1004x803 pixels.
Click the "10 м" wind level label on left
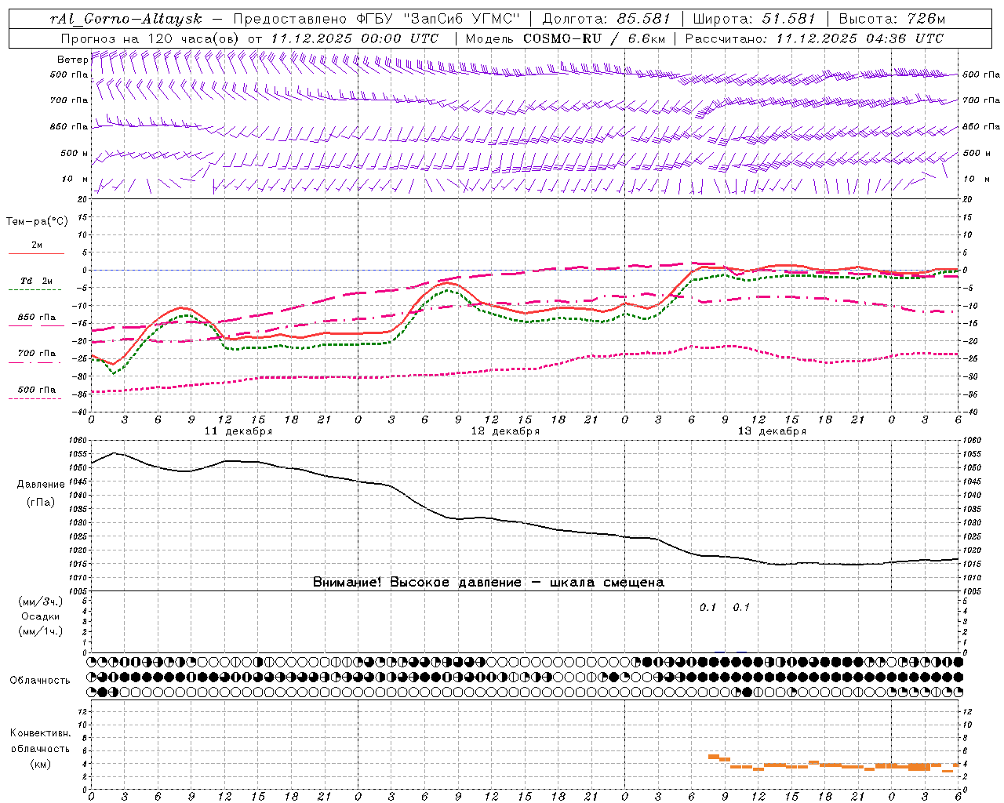click(75, 179)
